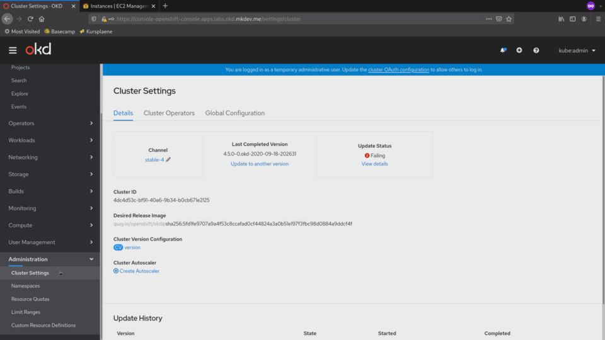Open Limit Ranges in the sidebar
This screenshot has width=605, height=340.
tap(26, 312)
